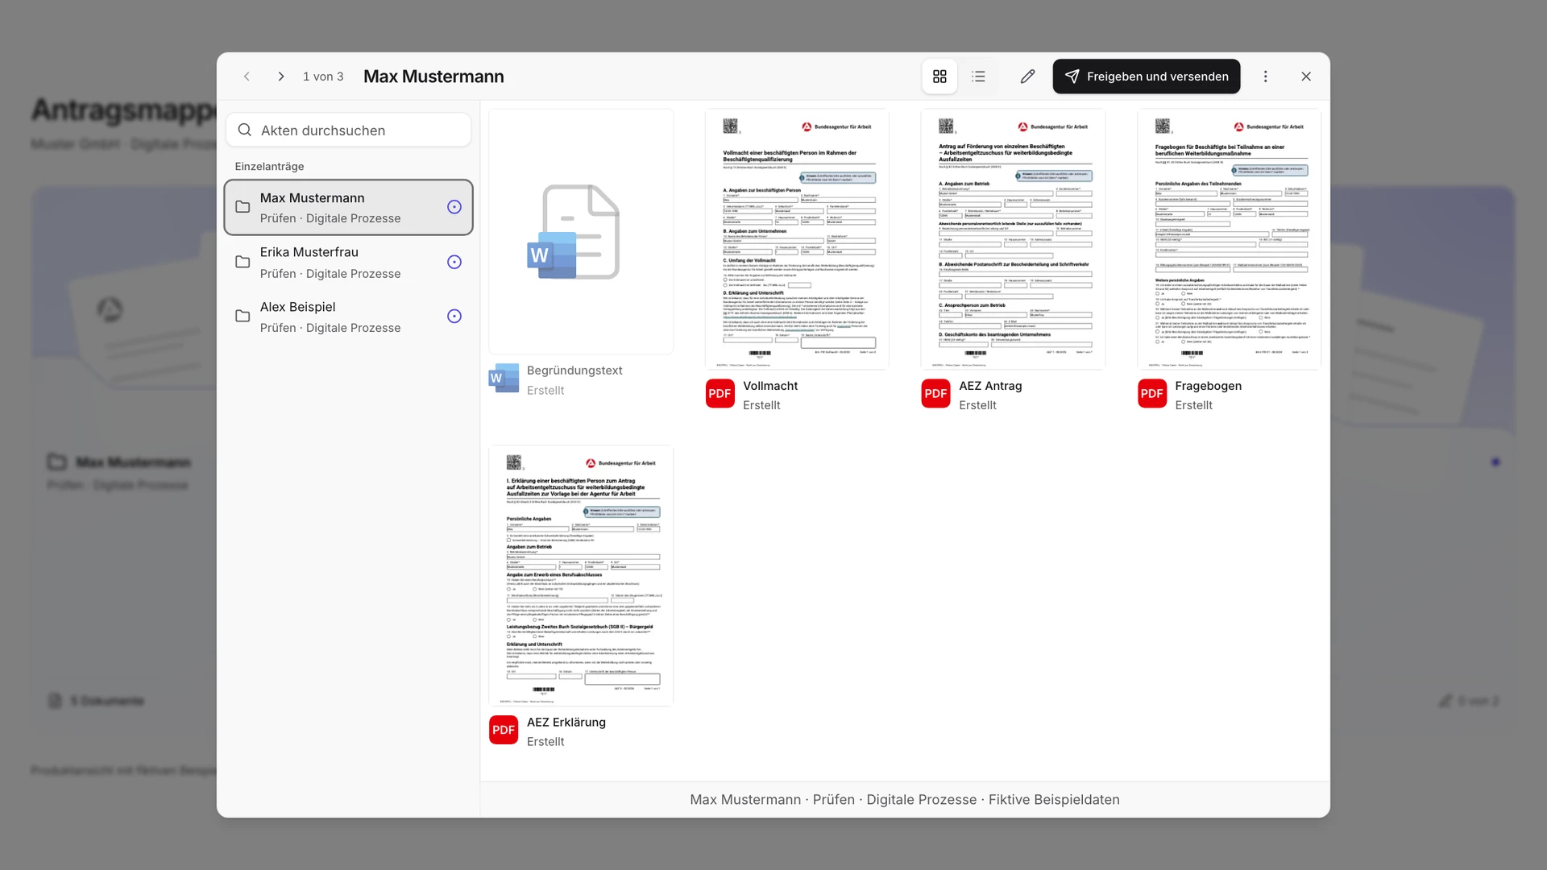Viewport: 1547px width, 870px height.
Task: Select the Alex Beispiel file entry
Action: coord(348,317)
